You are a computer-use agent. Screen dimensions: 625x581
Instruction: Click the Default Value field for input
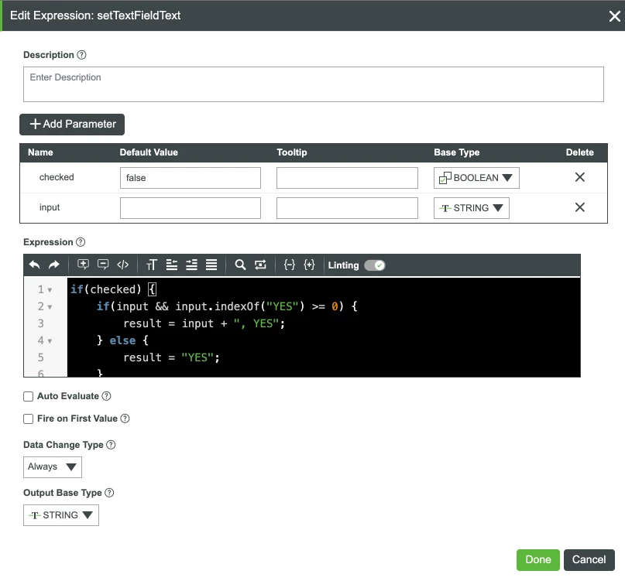click(x=191, y=208)
